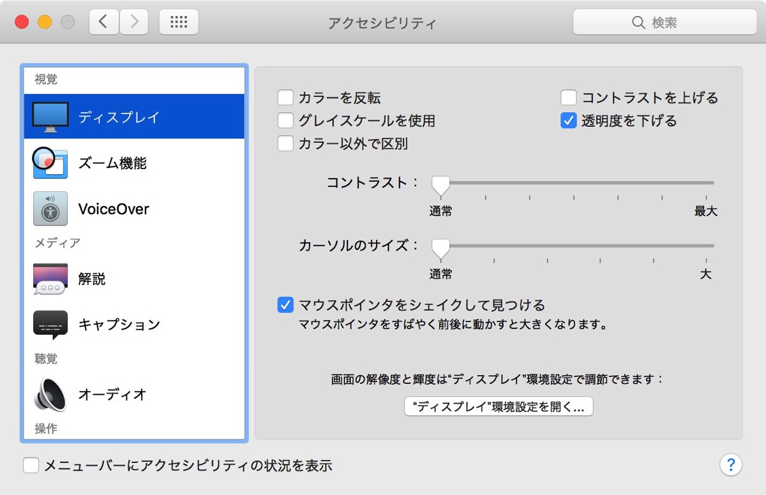Image resolution: width=766 pixels, height=495 pixels.
Task: Select キャプション label in sidebar
Action: pos(119,325)
